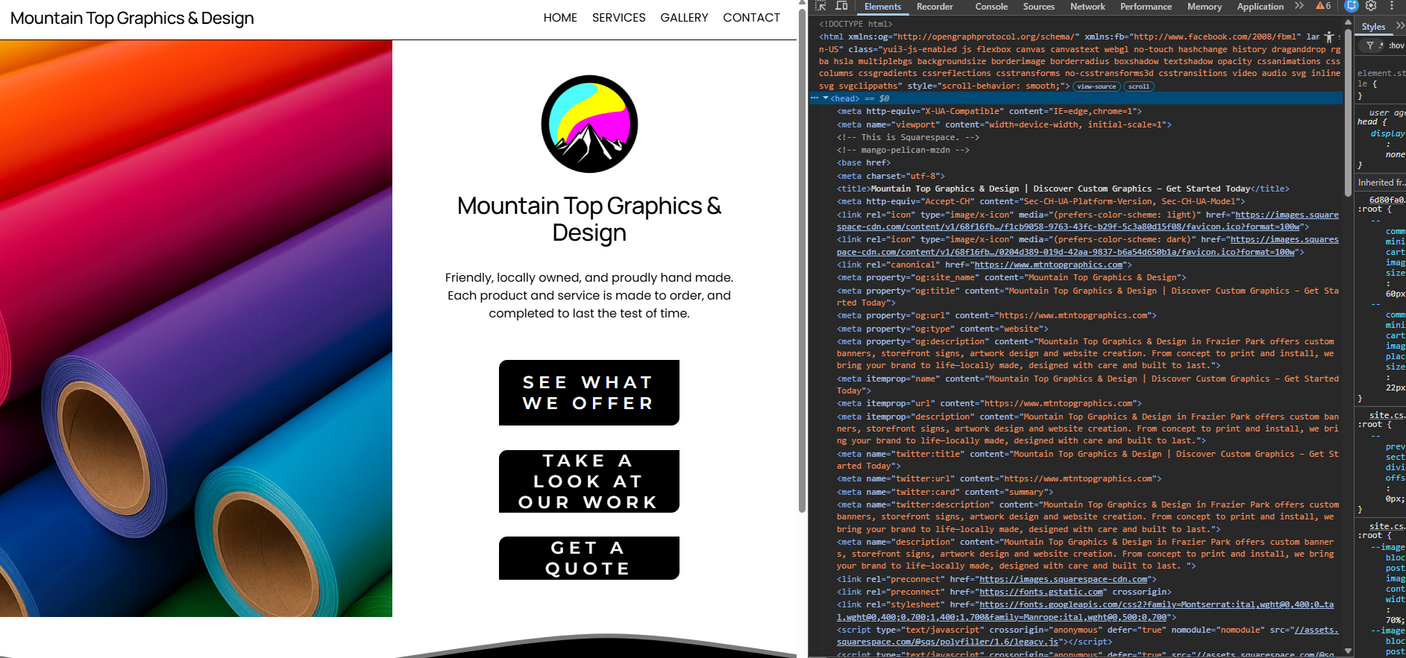Screen dimensions: 1406x658
Task: Open the DevTools kebab menu
Action: 1392,6
